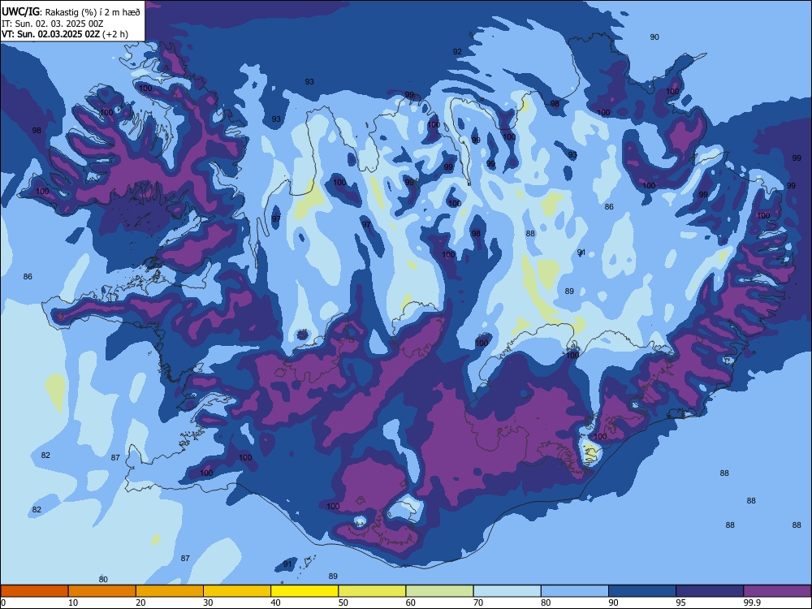Viewport: 812px width, 609px height.
Task: Click the legend tick label '0'
Action: coord(3,603)
